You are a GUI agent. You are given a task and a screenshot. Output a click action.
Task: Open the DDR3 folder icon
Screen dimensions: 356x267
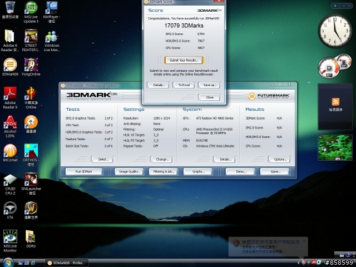coord(31,239)
